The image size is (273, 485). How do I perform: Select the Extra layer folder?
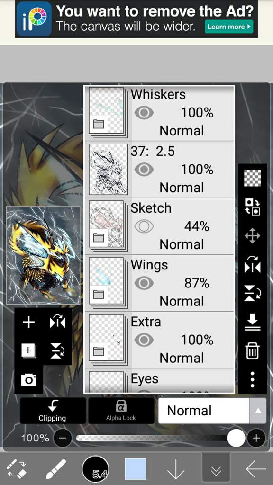pyautogui.click(x=159, y=340)
